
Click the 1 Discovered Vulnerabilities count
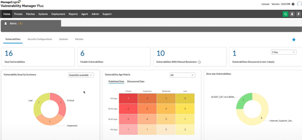click(234, 53)
